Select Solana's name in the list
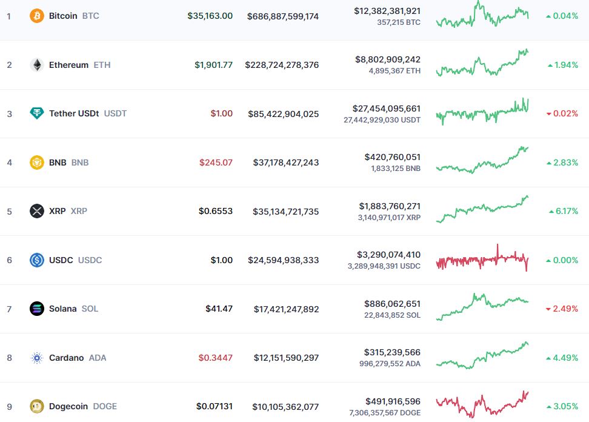Image resolution: width=589 pixels, height=422 pixels. (x=63, y=309)
